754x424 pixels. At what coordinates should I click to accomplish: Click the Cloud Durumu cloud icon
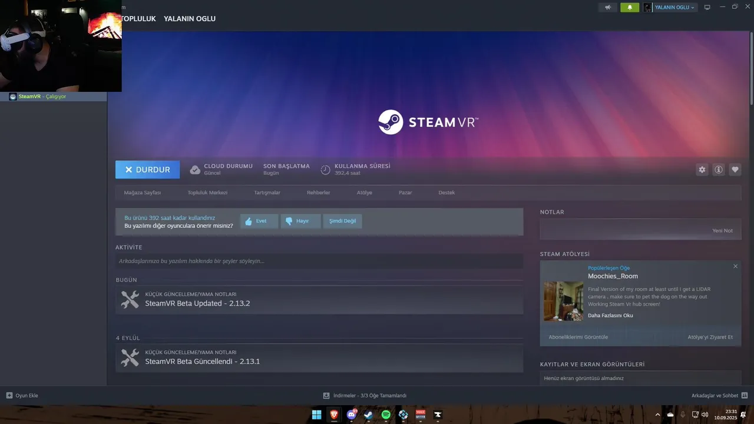[x=195, y=170]
